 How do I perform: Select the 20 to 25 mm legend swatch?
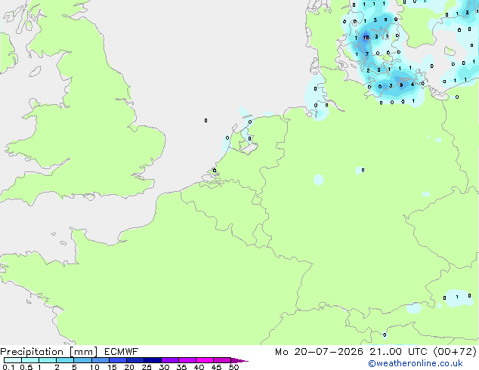pos(135,360)
